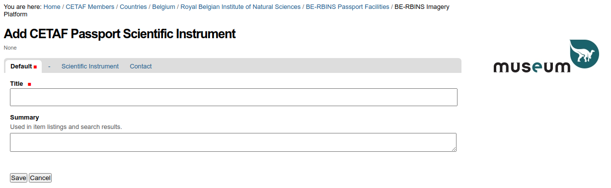Image resolution: width=611 pixels, height=188 pixels.
Task: Navigate to Countries breadcrumb
Action: (x=133, y=7)
